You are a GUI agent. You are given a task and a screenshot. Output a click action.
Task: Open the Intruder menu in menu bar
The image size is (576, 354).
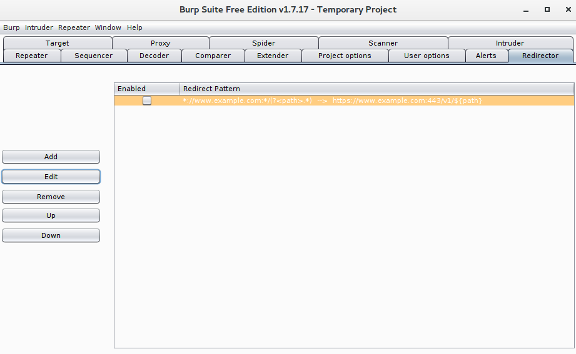[x=39, y=27]
